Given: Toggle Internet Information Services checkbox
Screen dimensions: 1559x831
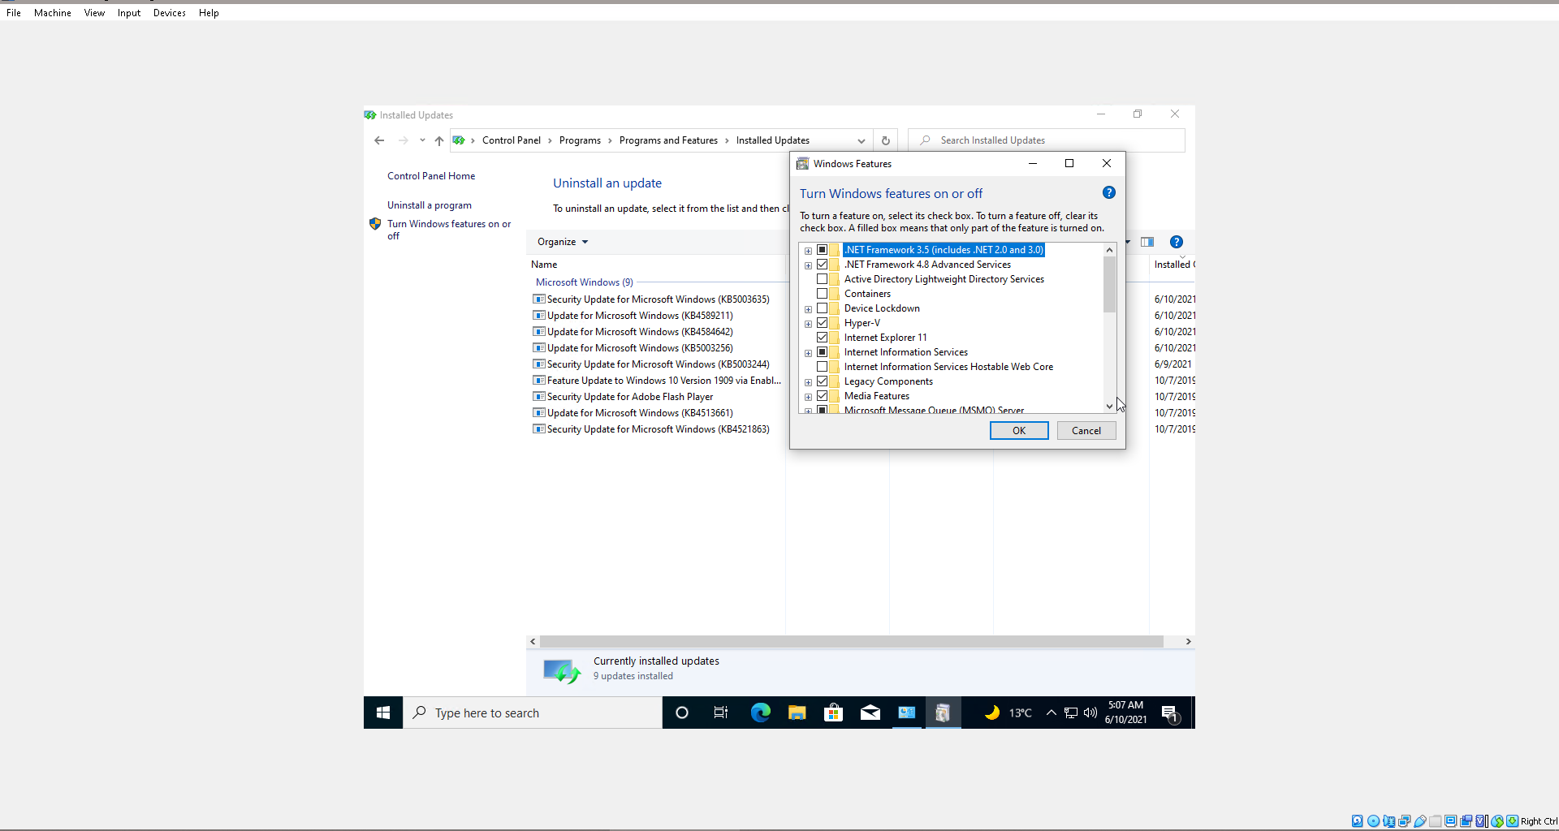Looking at the screenshot, I should click(x=823, y=352).
